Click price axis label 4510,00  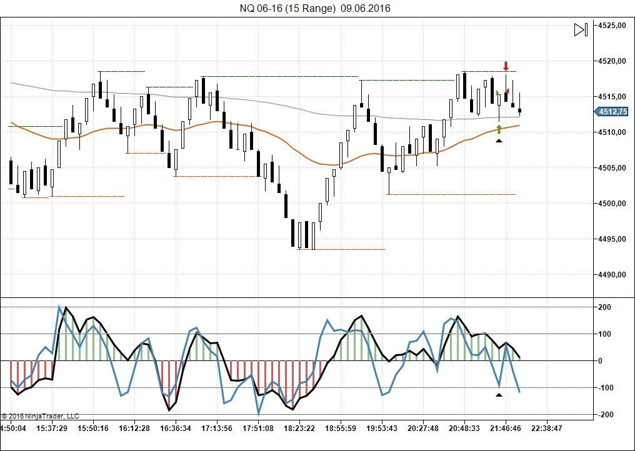[x=612, y=132]
